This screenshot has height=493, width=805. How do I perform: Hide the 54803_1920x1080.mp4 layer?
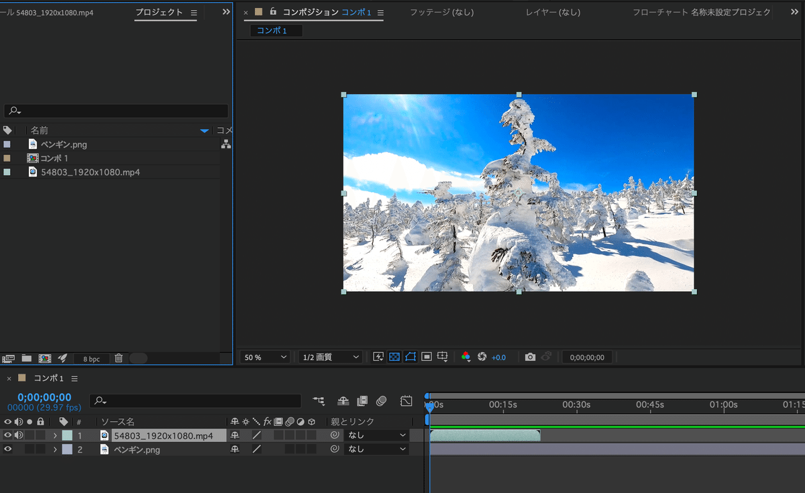[8, 435]
